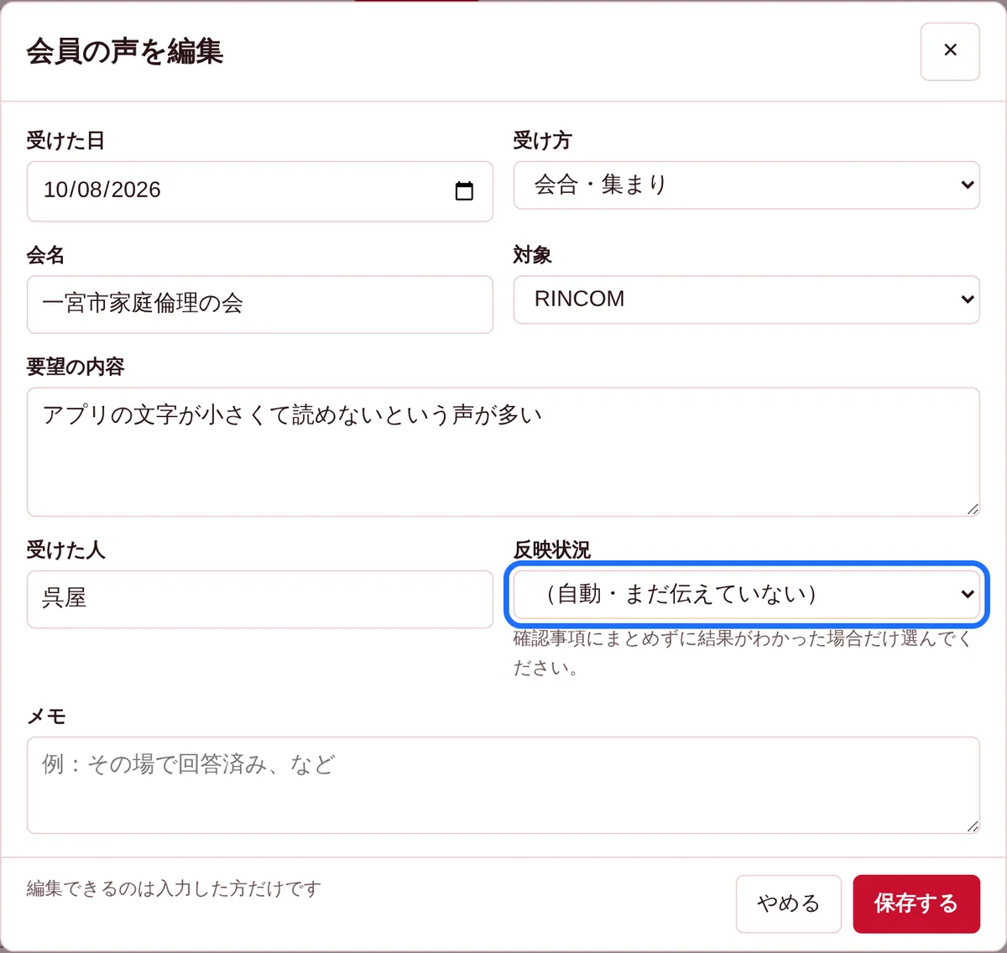Grab the resize handle of メモ textarea

[972, 825]
